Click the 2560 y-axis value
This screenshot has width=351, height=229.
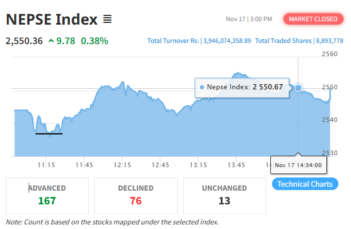(330, 54)
